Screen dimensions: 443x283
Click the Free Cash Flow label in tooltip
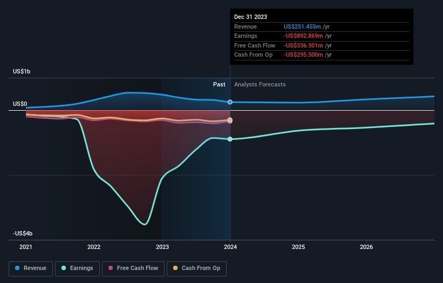[x=255, y=45]
